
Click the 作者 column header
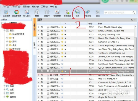[100, 23]
